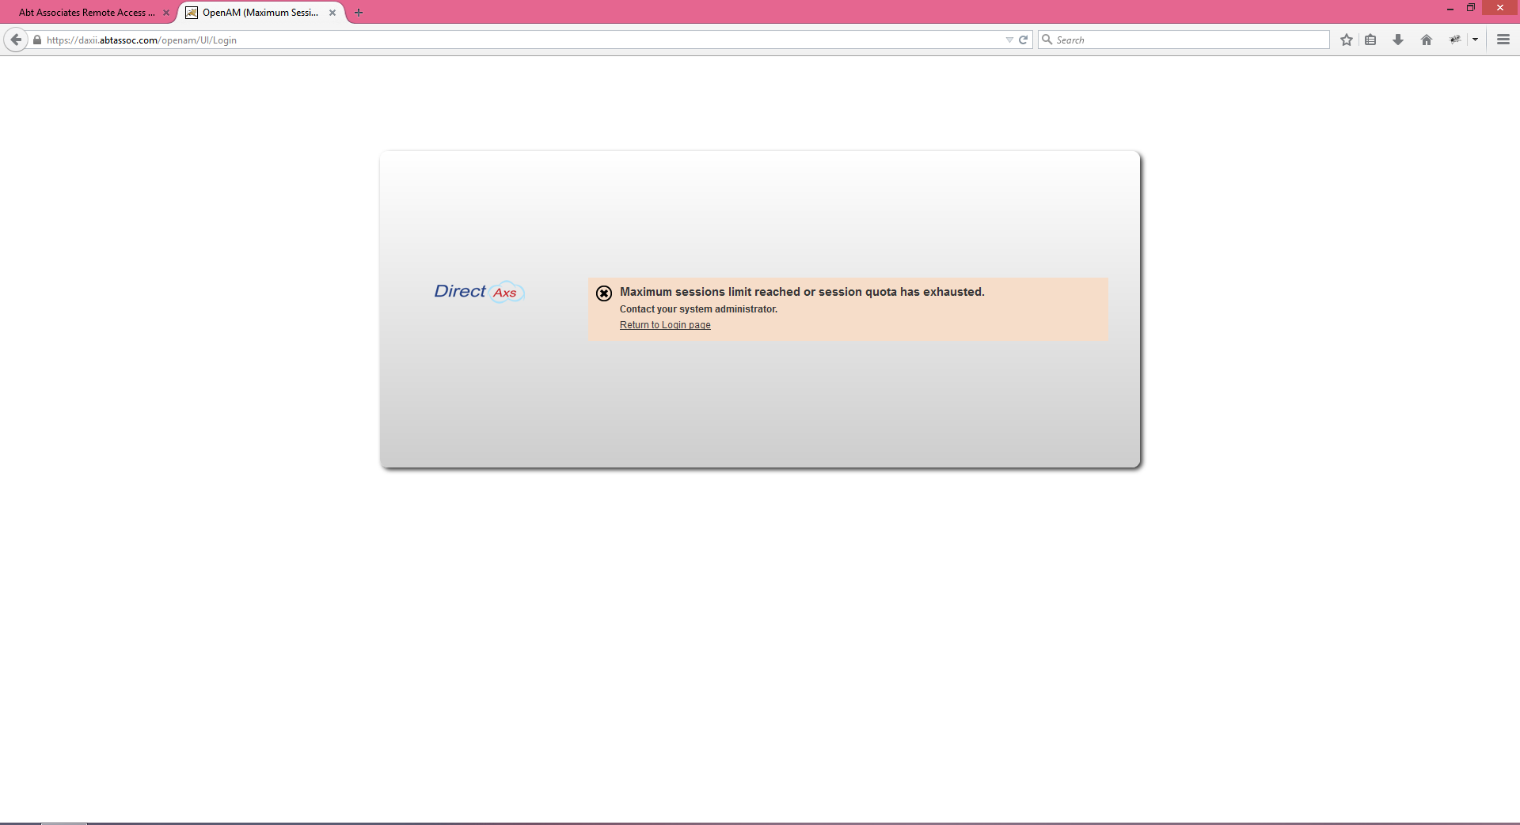
Task: Open the URL bar history dropdown
Action: pos(1009,40)
